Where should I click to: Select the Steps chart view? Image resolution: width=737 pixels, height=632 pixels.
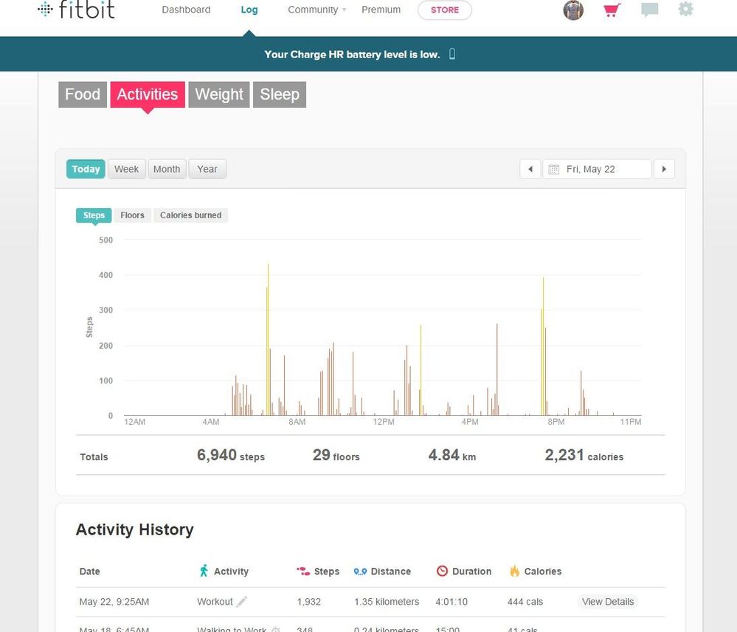click(x=94, y=215)
